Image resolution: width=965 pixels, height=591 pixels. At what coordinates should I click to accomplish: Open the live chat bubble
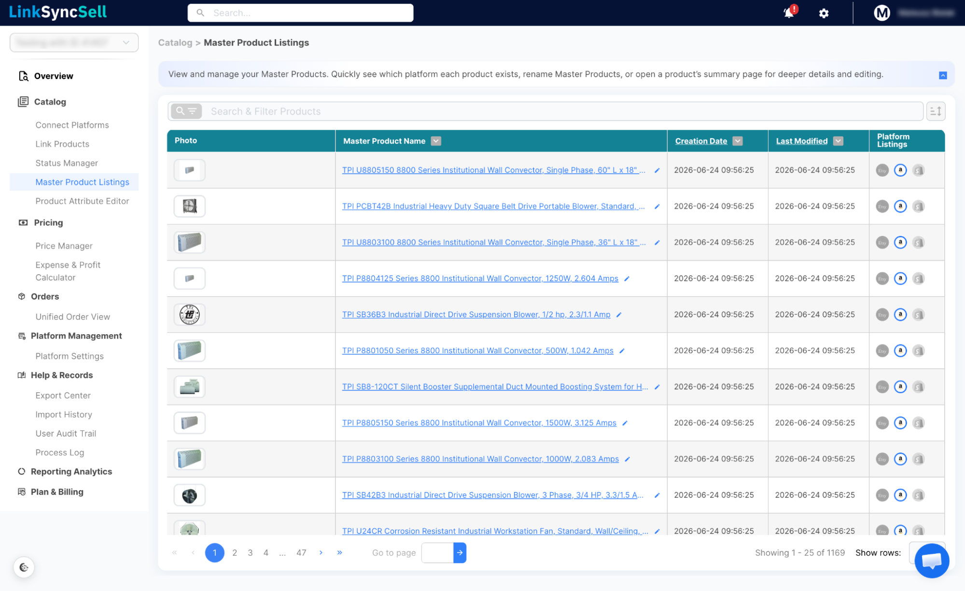point(932,561)
